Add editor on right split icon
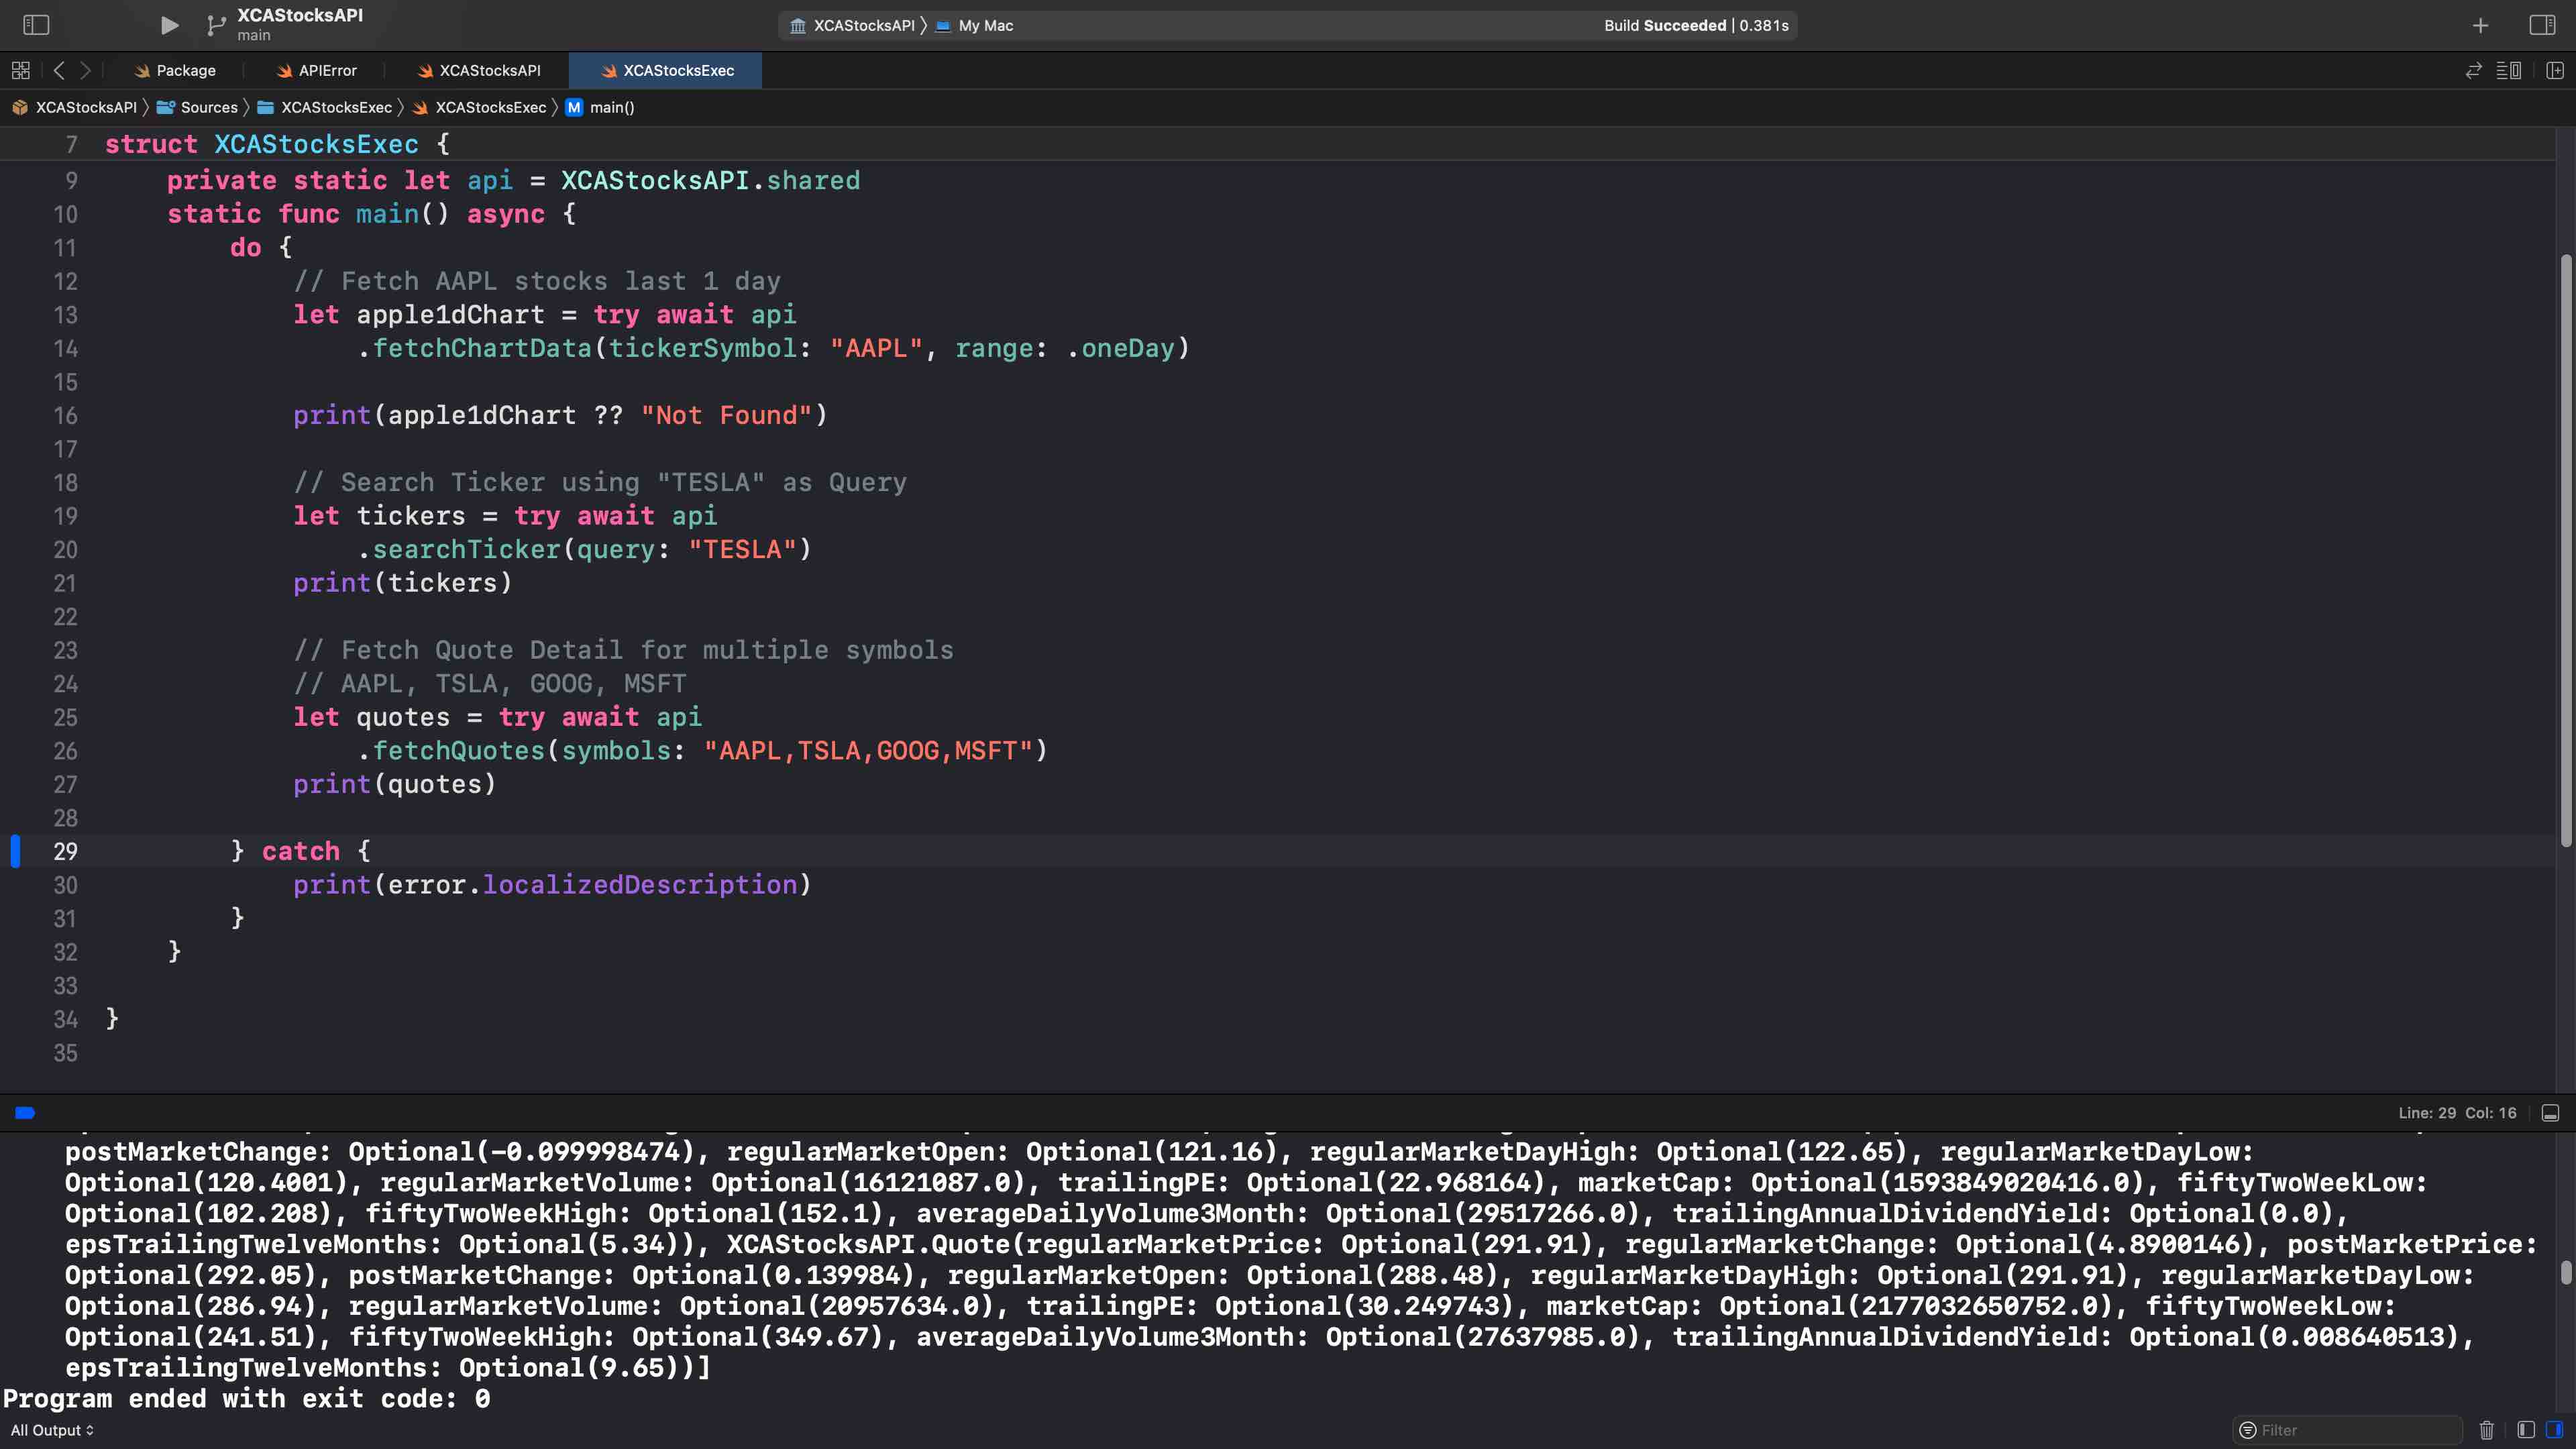The image size is (2576, 1449). click(2555, 70)
